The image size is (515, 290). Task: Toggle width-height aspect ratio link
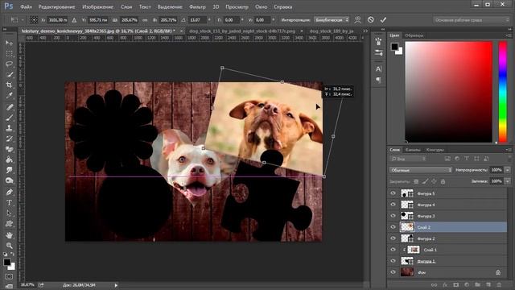coord(145,20)
